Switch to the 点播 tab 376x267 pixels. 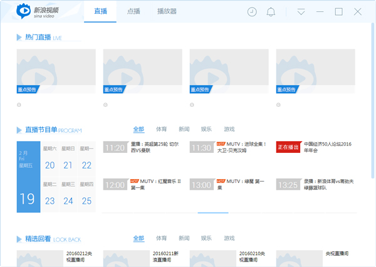(133, 11)
